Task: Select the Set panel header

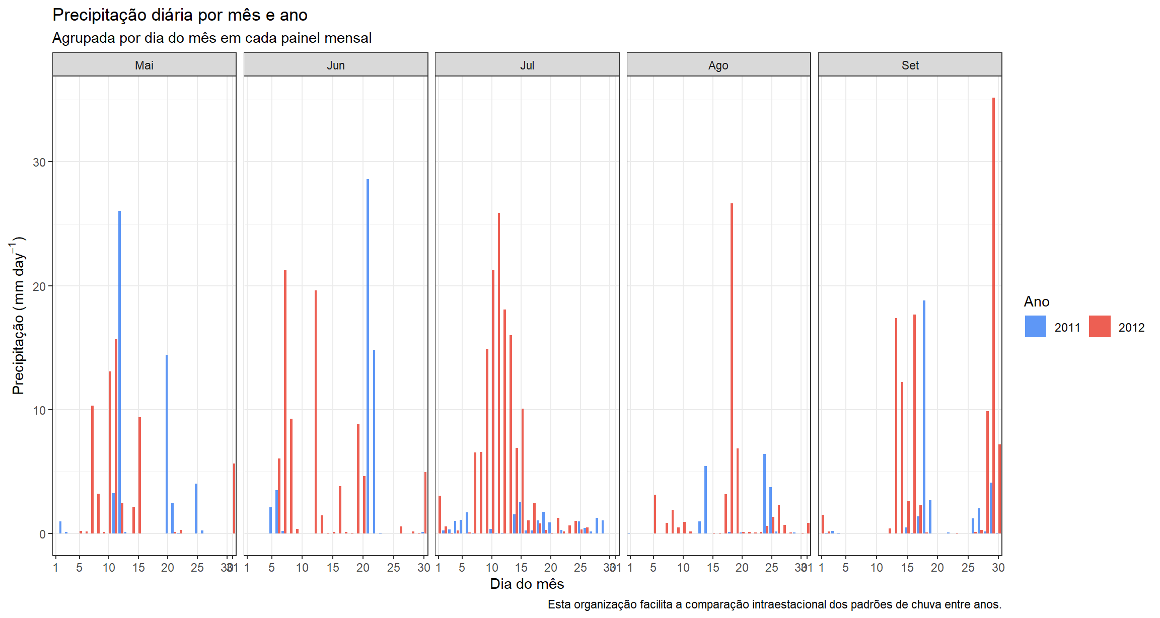Action: (910, 65)
